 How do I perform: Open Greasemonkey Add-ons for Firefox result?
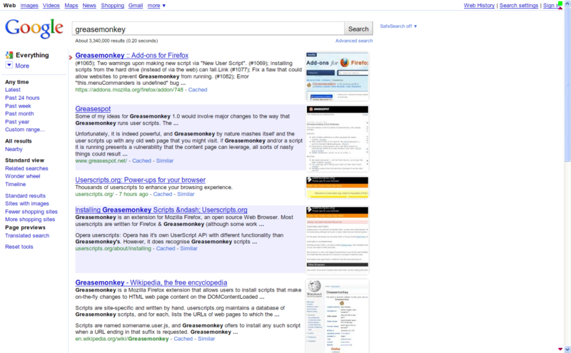[132, 56]
